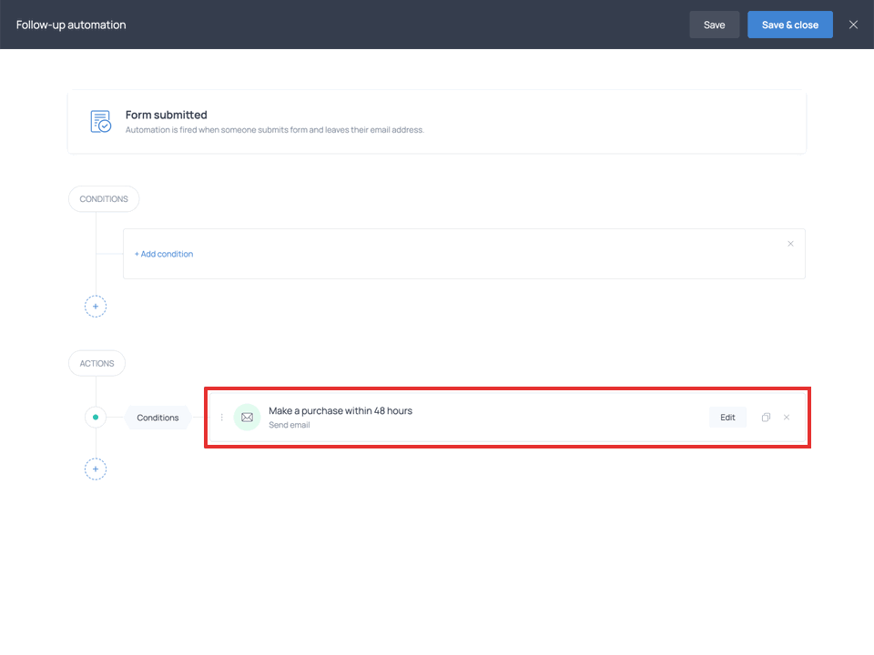Click the Conditions pill next to the action

[157, 418]
